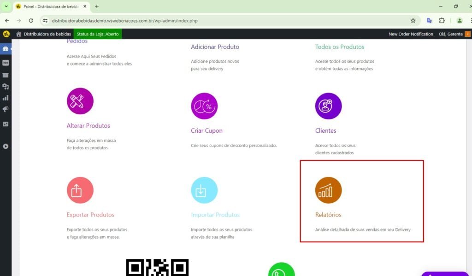472x276 pixels.
Task: Open the Todos os Produtos link
Action: [x=340, y=47]
